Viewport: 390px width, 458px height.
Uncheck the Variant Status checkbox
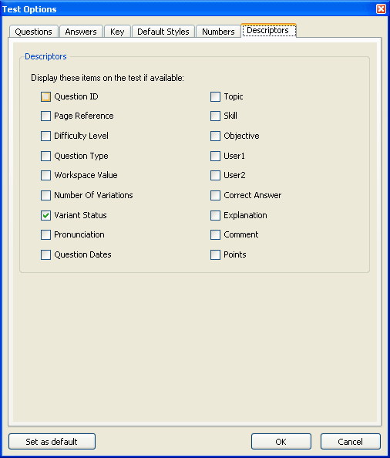pyautogui.click(x=45, y=216)
